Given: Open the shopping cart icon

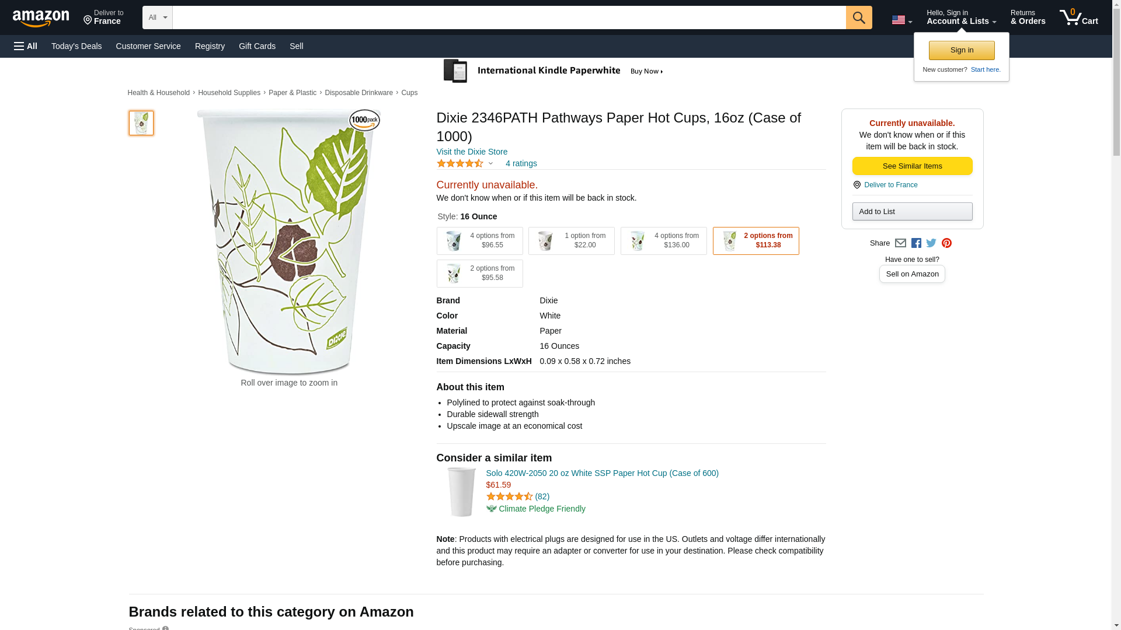Looking at the screenshot, I should (x=1078, y=17).
